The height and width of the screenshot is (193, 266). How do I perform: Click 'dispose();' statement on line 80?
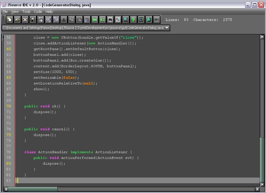pyautogui.click(x=54, y=164)
